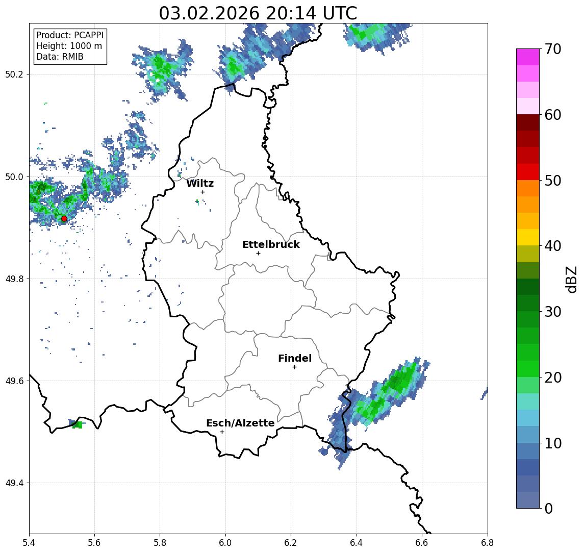Click the 30 tick label on colorbar
This screenshot has width=584, height=553.
pyautogui.click(x=553, y=312)
